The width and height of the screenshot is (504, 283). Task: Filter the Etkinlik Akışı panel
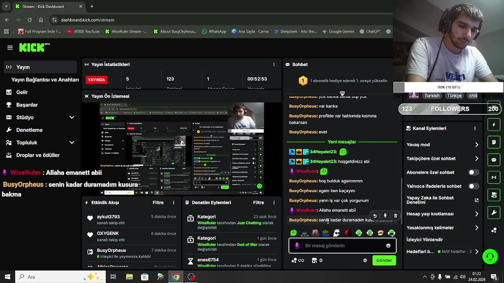click(x=158, y=202)
